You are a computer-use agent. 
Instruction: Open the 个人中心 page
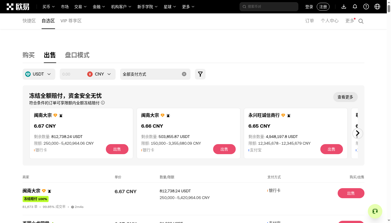[330, 21]
